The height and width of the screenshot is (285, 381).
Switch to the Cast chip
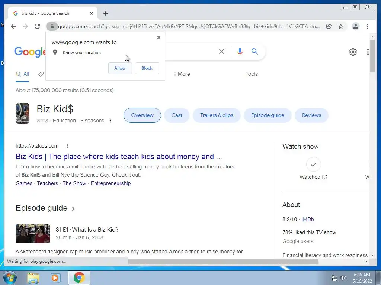[x=177, y=115]
